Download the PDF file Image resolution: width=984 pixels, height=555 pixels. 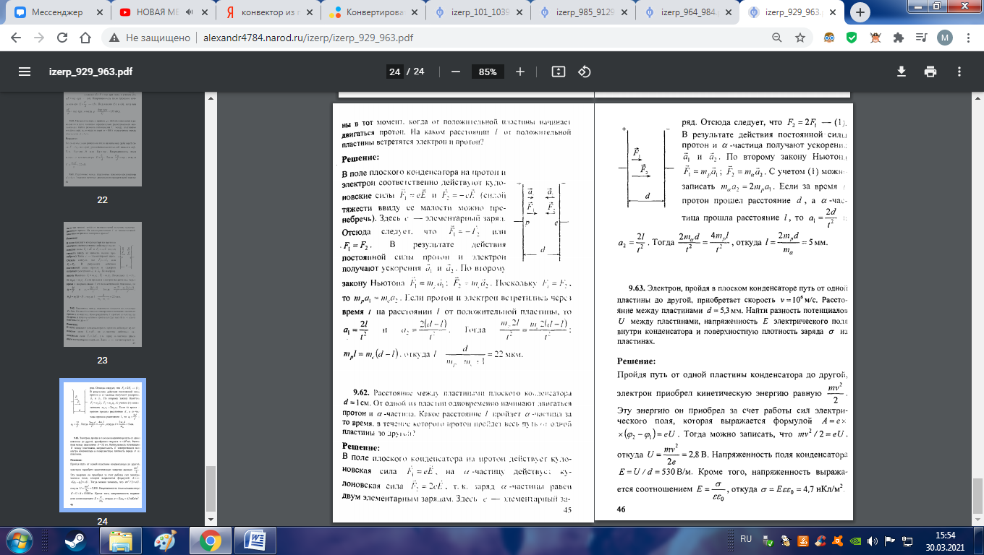click(902, 72)
